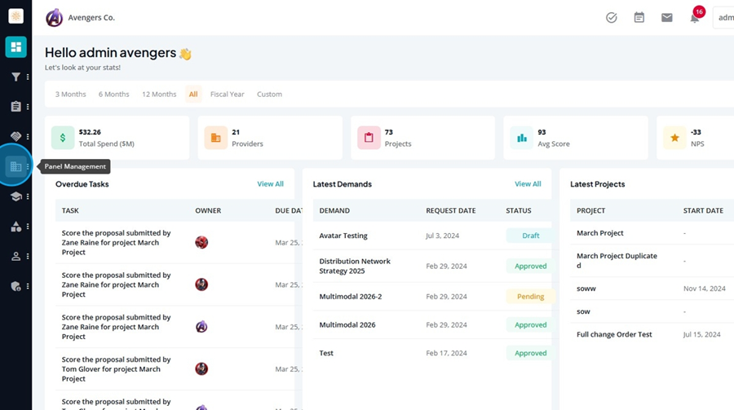This screenshot has width=734, height=410.
Task: Click the $32.26 Total Spend value
Action: click(90, 132)
